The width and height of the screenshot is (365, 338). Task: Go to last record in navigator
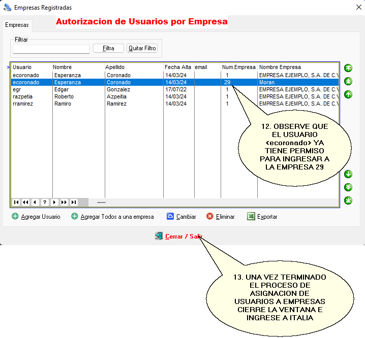(74, 202)
